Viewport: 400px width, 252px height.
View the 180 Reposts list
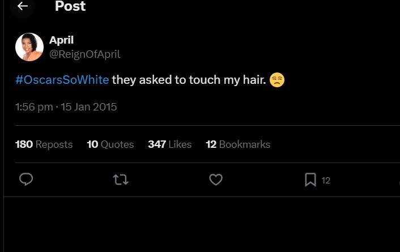[x=44, y=144]
